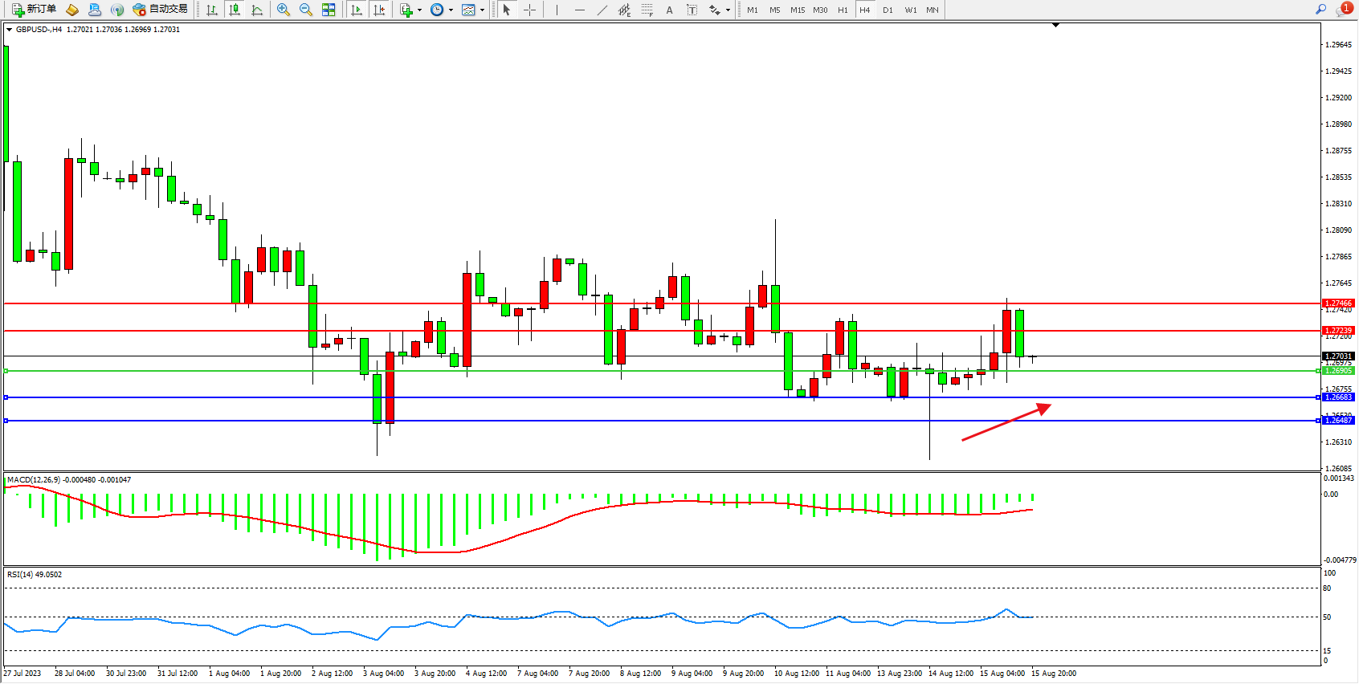Select the Fibonacci retracement tool
This screenshot has width=1359, height=684.
647,10
